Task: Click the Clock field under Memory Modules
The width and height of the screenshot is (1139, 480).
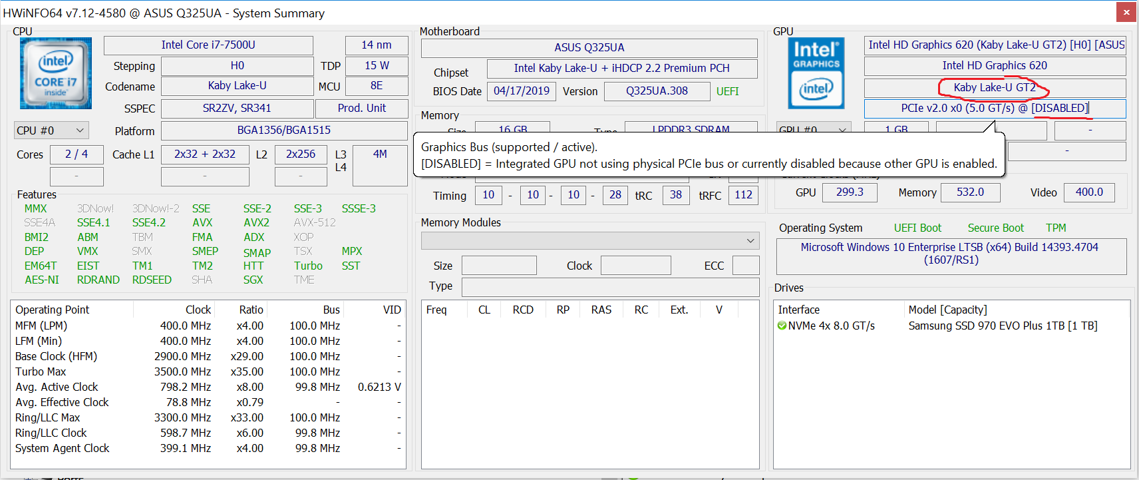Action: click(636, 266)
